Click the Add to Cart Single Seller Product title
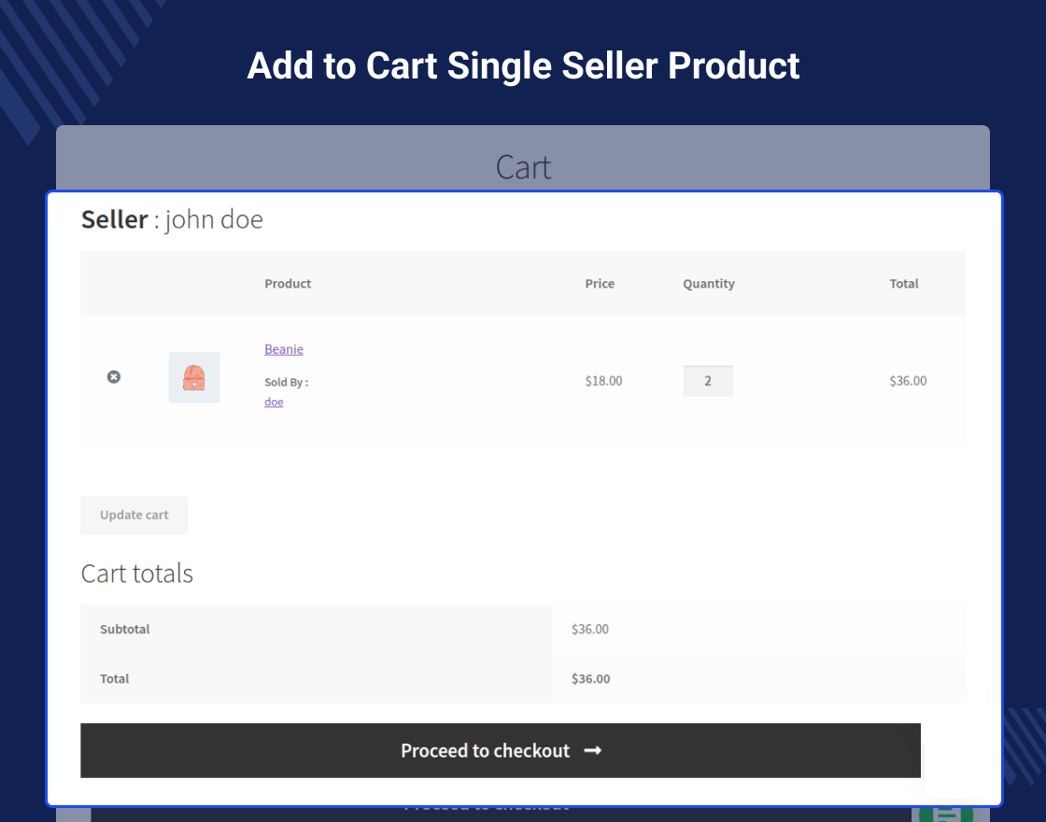This screenshot has height=822, width=1046. click(x=523, y=65)
